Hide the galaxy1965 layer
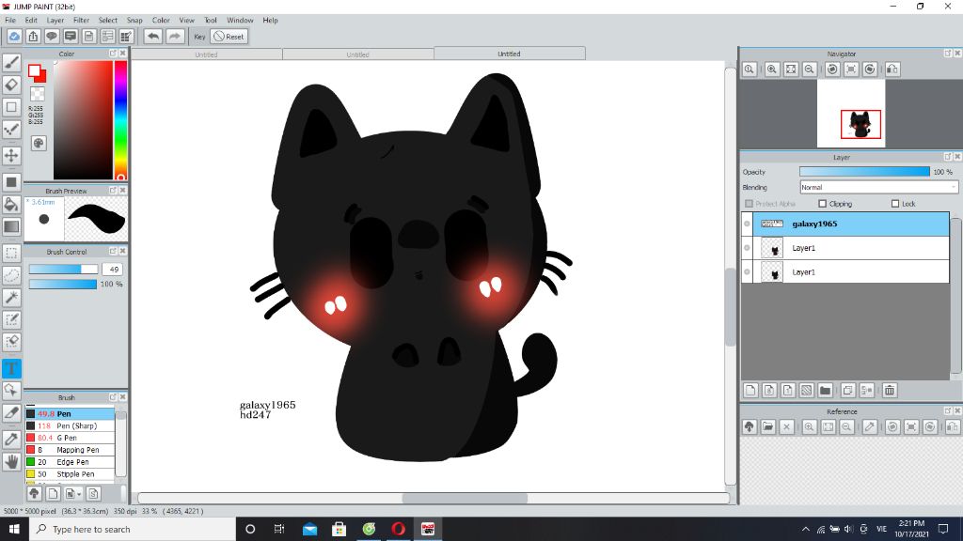Image resolution: width=963 pixels, height=541 pixels. click(747, 224)
